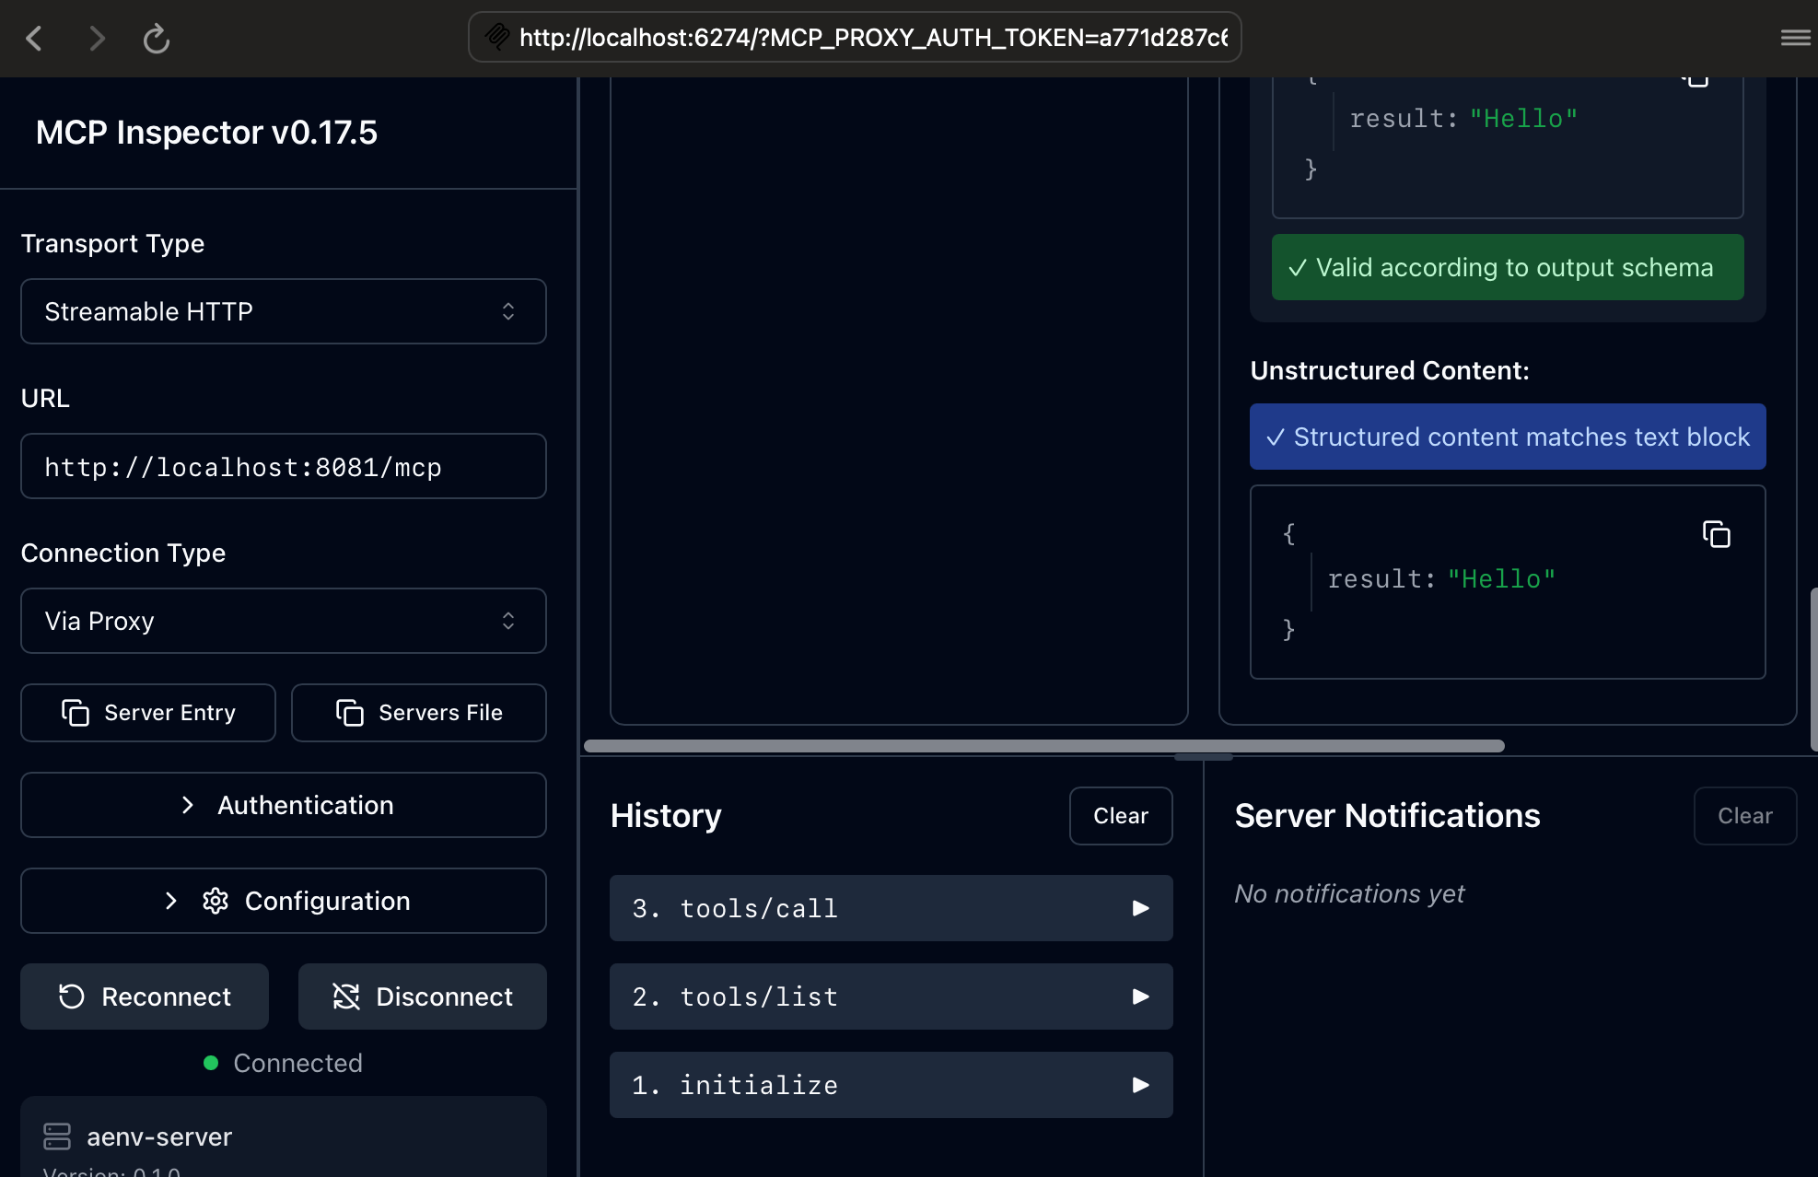Copy the unstructured content JSON result
This screenshot has height=1177, width=1818.
click(1716, 534)
